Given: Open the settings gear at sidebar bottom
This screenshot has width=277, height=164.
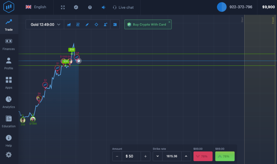Looking at the screenshot, I should click(x=8, y=155).
